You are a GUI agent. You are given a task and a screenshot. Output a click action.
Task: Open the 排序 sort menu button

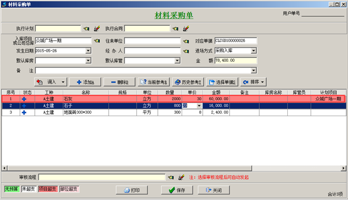click(253, 82)
